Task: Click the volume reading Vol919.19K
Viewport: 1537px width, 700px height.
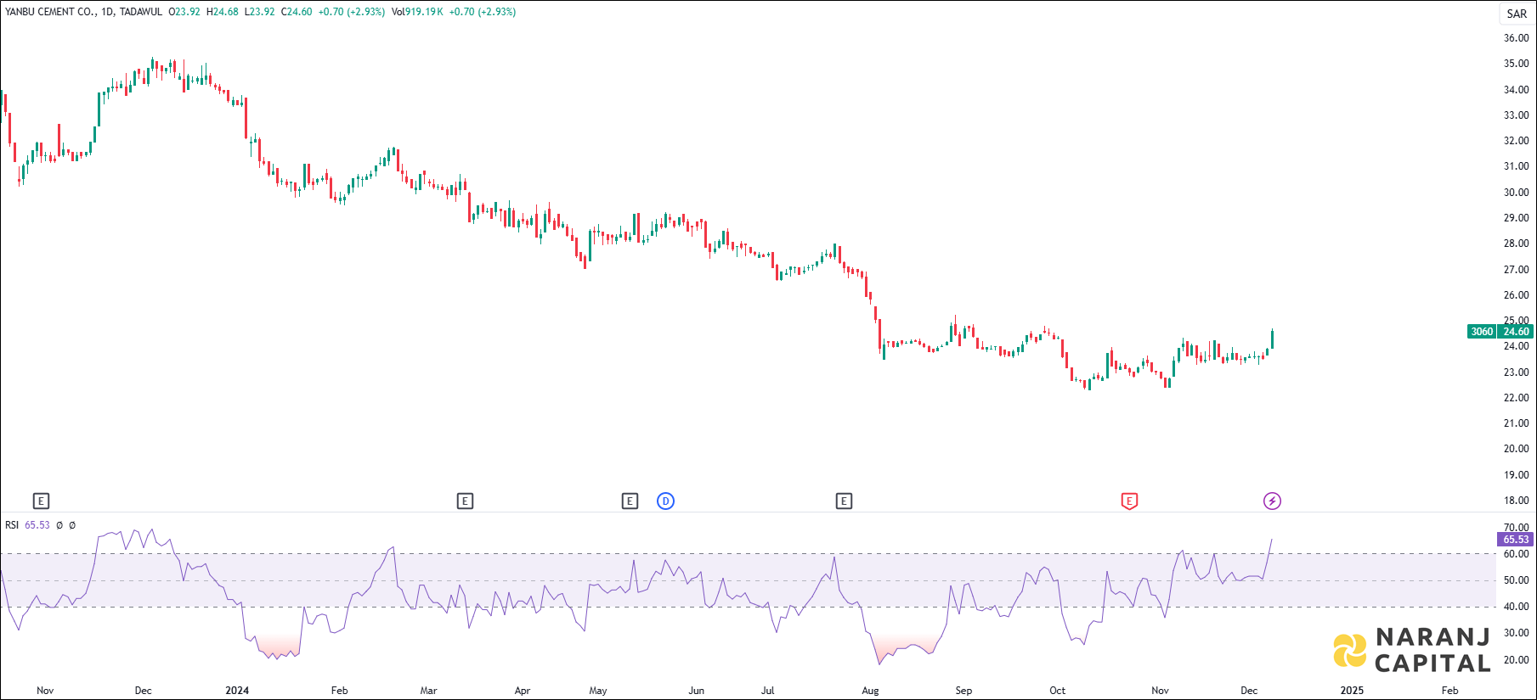Action: [x=417, y=12]
